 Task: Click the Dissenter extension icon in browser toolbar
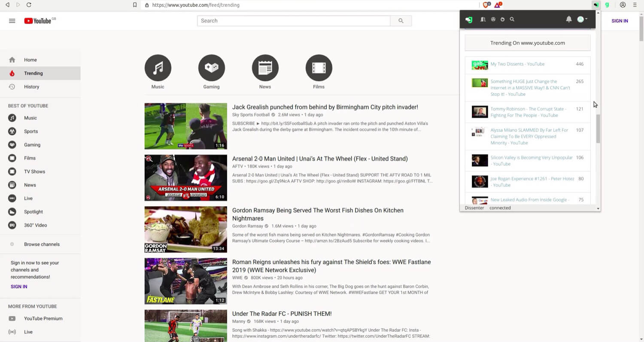596,5
